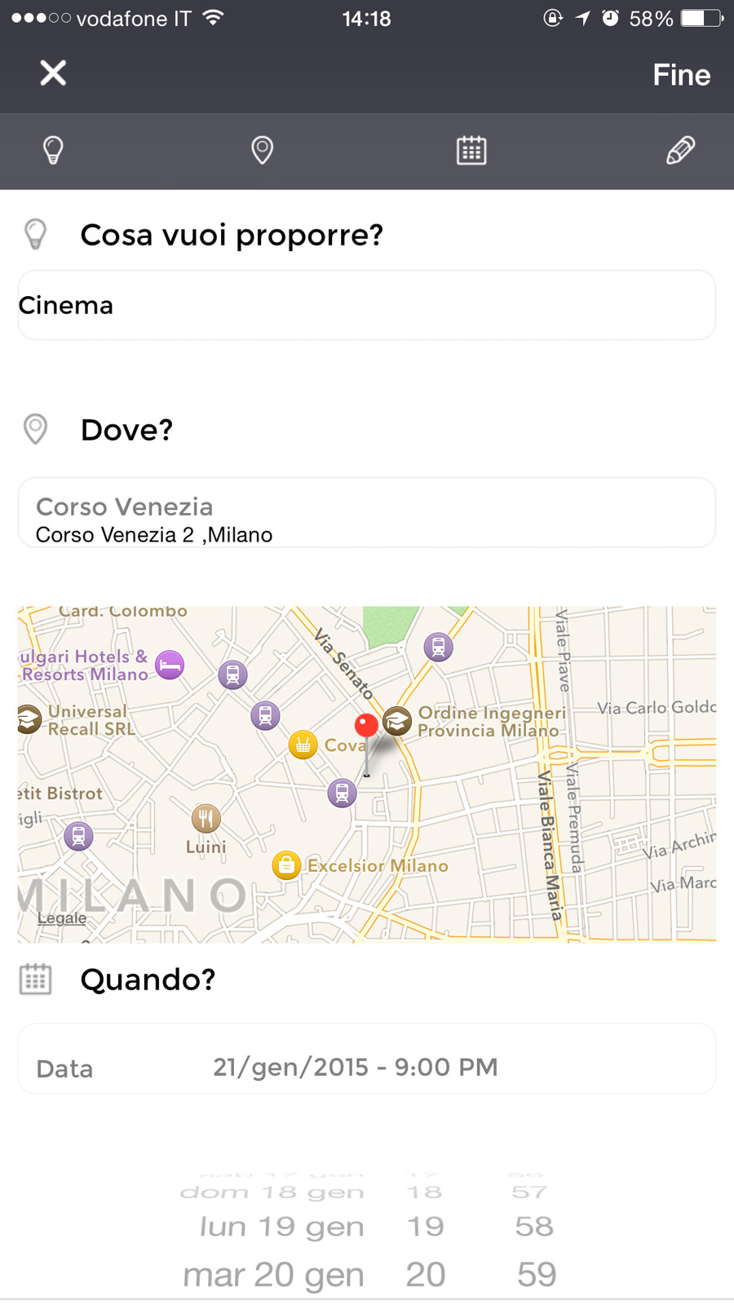The width and height of the screenshot is (734, 1305).
Task: Select the pencil edit tab
Action: point(680,150)
